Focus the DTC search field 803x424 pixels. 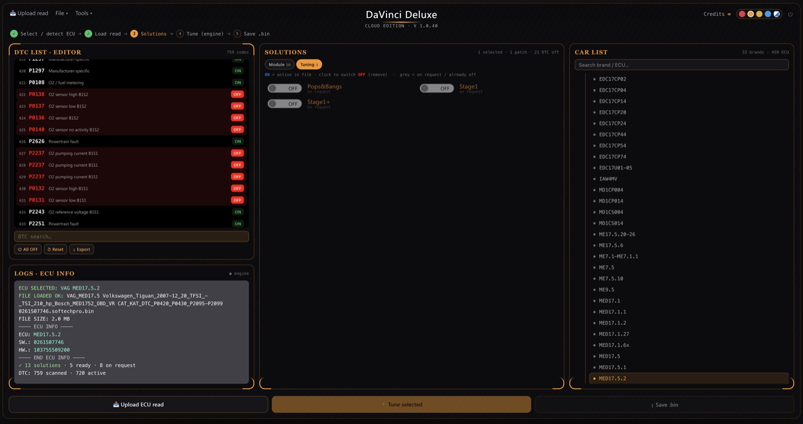point(132,236)
